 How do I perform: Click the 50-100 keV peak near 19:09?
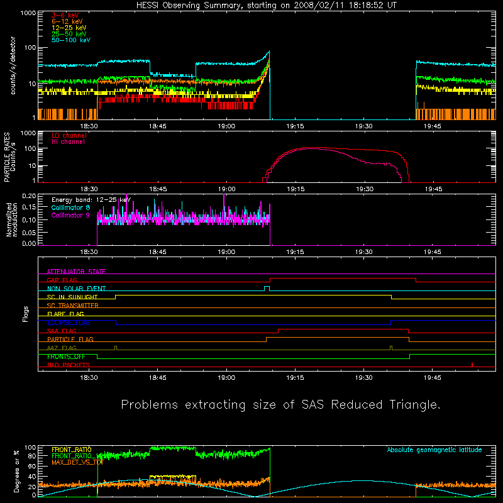(x=269, y=52)
